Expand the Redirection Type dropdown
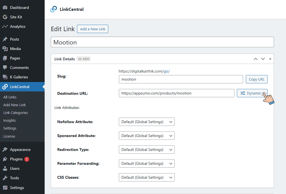This screenshot has height=194, width=286. point(146,150)
